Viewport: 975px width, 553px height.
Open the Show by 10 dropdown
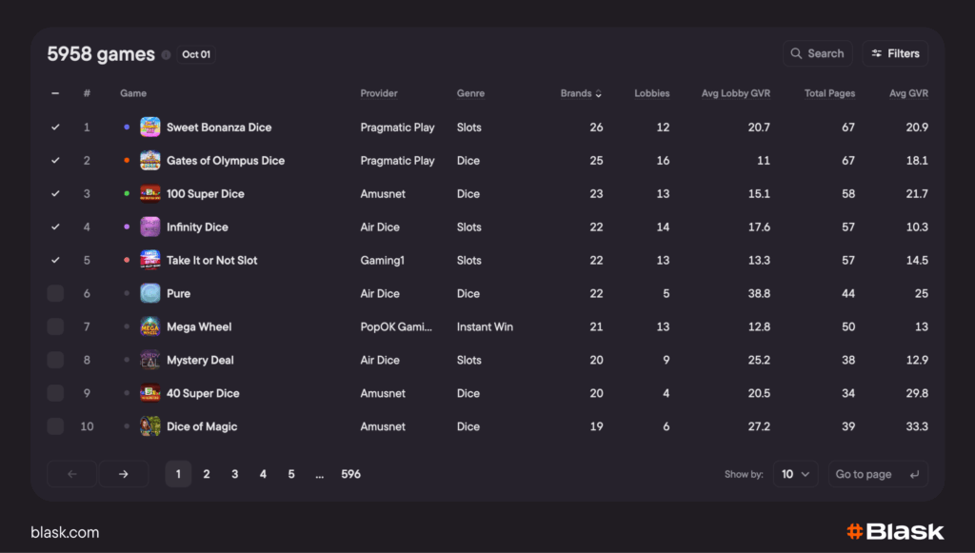[795, 474]
